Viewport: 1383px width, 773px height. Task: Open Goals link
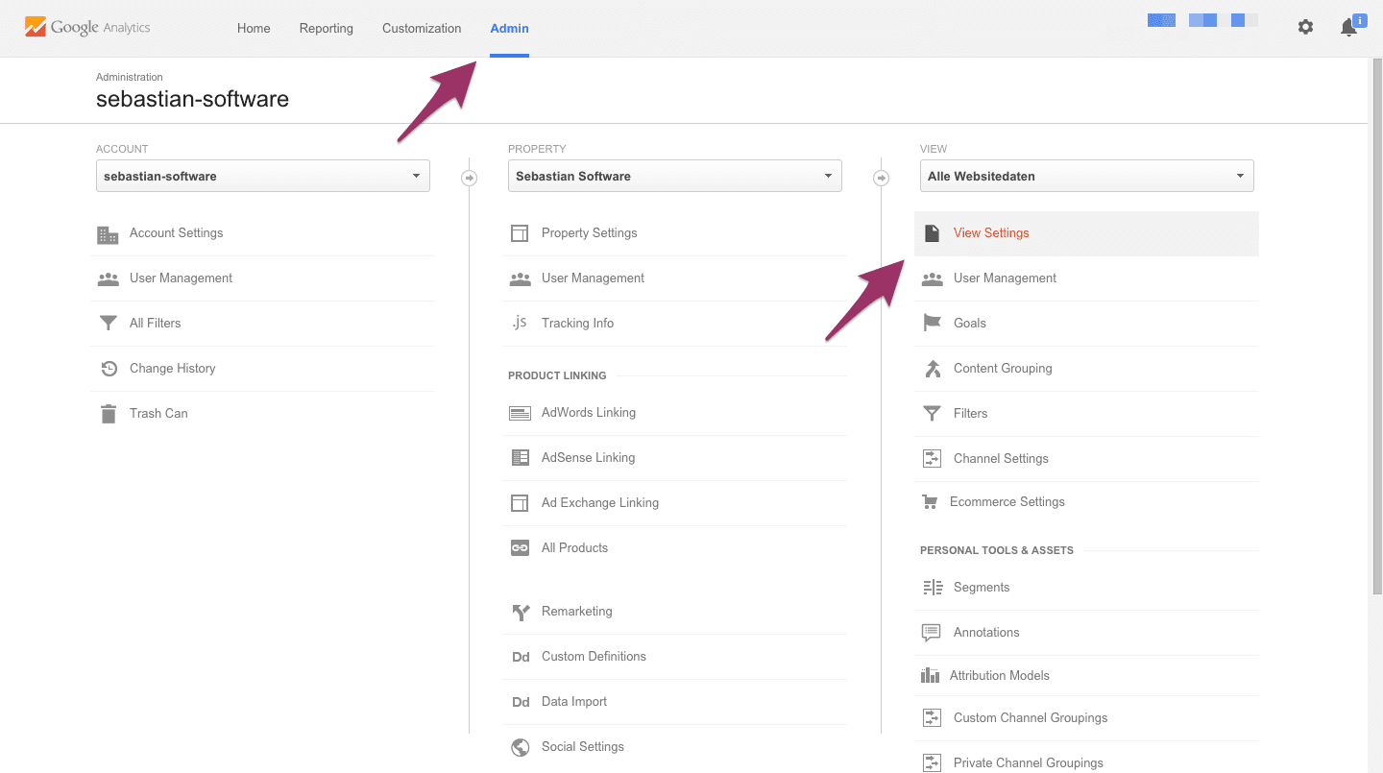pos(970,324)
